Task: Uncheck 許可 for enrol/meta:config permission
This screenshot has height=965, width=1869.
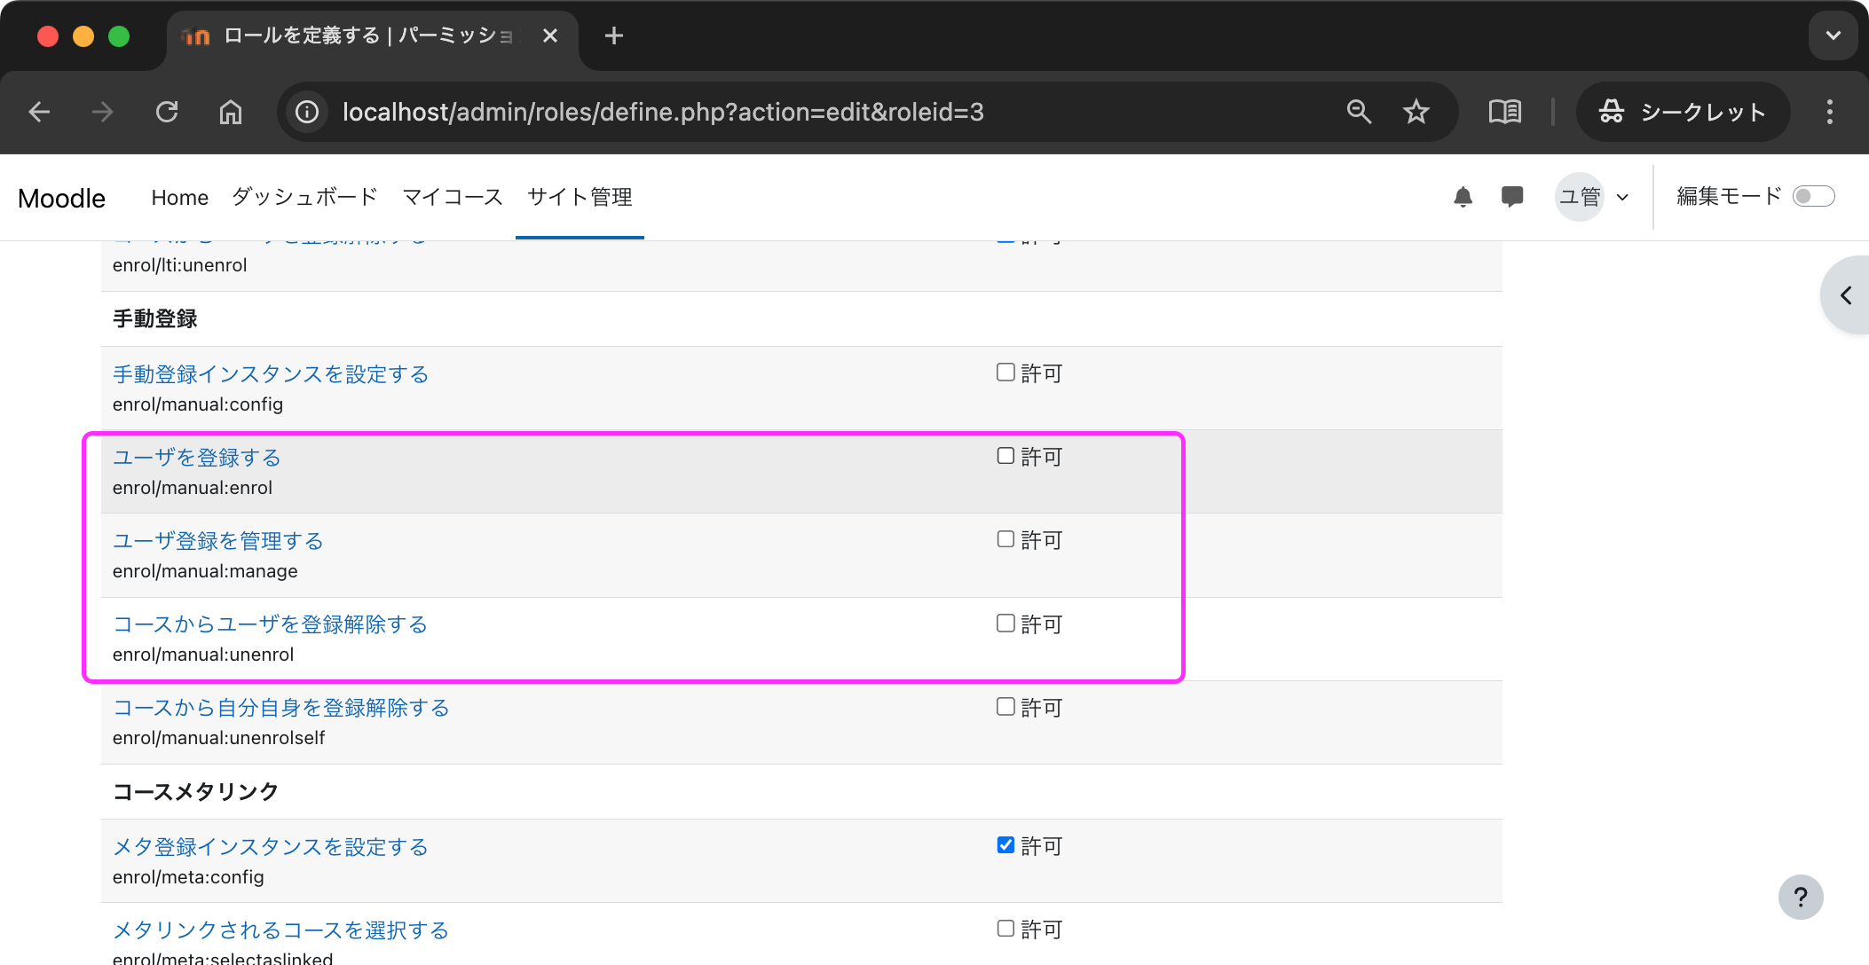Action: 1005,845
